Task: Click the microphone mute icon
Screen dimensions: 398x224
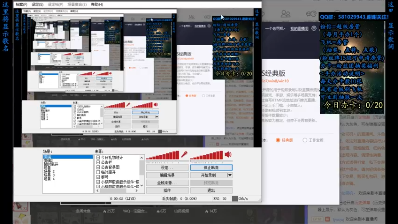Action: click(x=184, y=154)
